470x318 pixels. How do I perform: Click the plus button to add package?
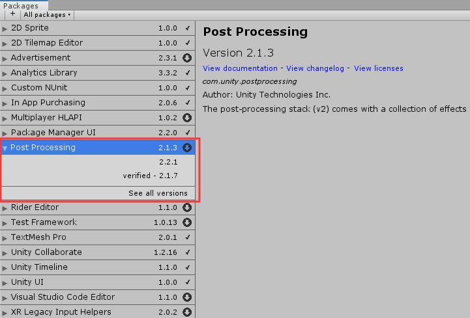click(x=12, y=14)
